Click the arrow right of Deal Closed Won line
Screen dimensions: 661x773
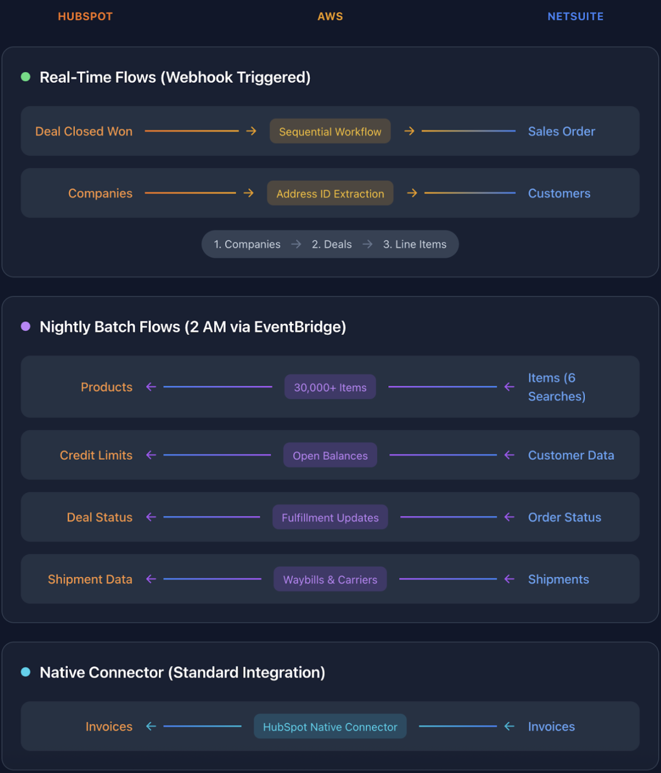click(251, 131)
